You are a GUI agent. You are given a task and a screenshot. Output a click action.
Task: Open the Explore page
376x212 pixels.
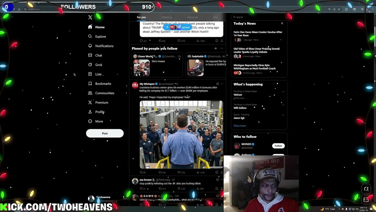(x=97, y=37)
